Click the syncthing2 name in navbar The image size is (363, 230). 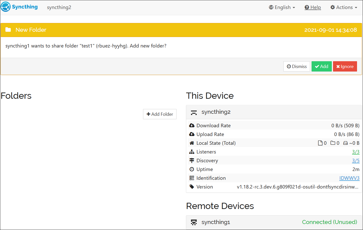coord(59,7)
